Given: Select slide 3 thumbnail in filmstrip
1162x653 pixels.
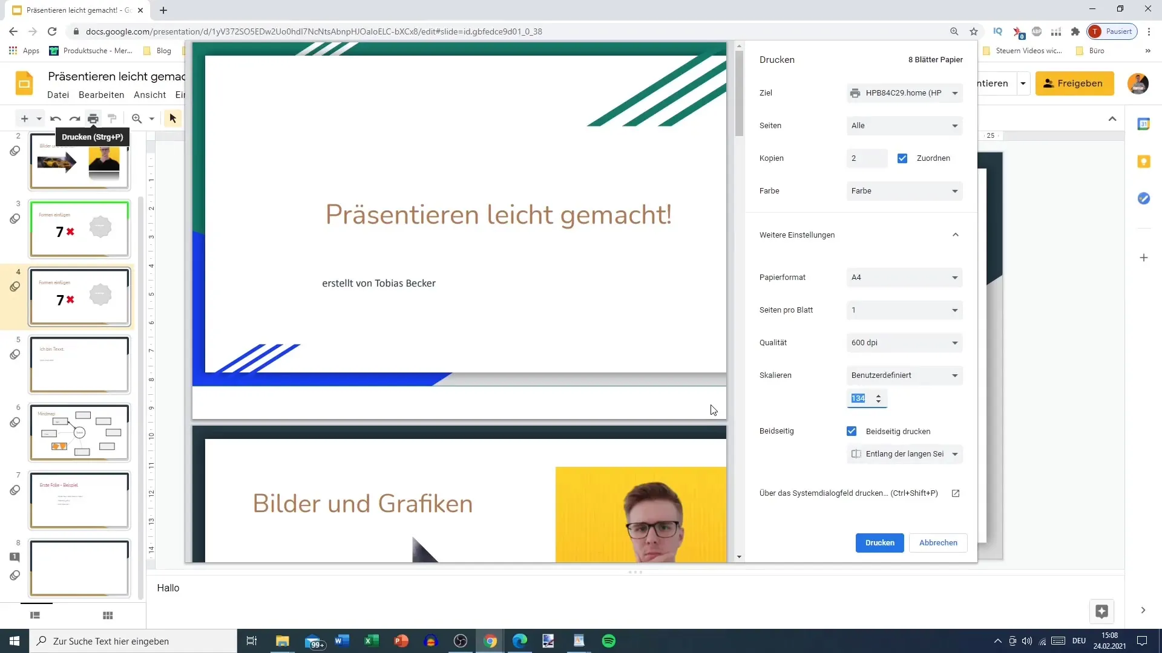Looking at the screenshot, I should (79, 229).
